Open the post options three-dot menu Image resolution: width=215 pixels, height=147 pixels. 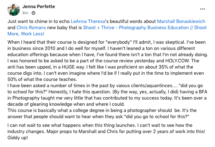click(202, 9)
